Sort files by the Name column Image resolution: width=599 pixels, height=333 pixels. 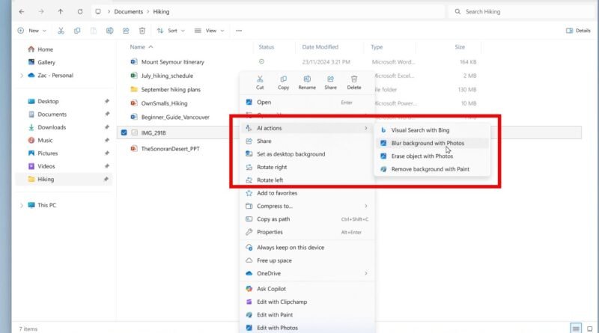click(x=137, y=47)
